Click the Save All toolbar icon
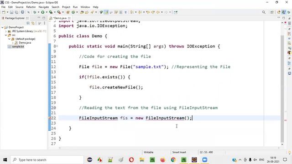The height and width of the screenshot is (164, 292). click(x=16, y=12)
